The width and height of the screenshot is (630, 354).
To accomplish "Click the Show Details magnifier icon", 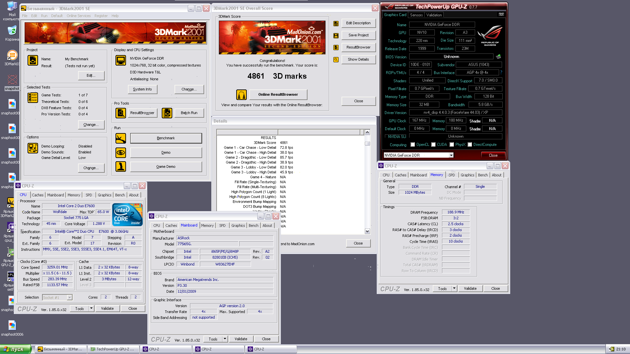I will pos(336,60).
